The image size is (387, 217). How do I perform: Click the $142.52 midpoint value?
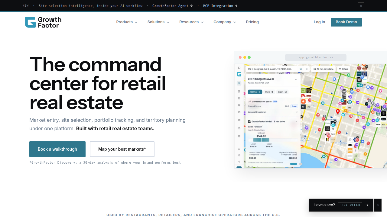(x=261, y=136)
